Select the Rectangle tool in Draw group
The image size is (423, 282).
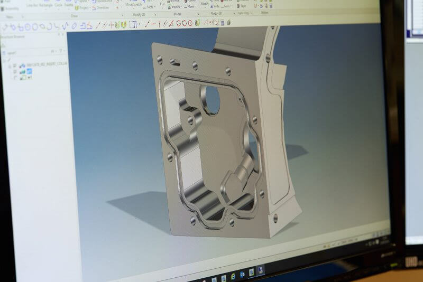[x=46, y=5]
